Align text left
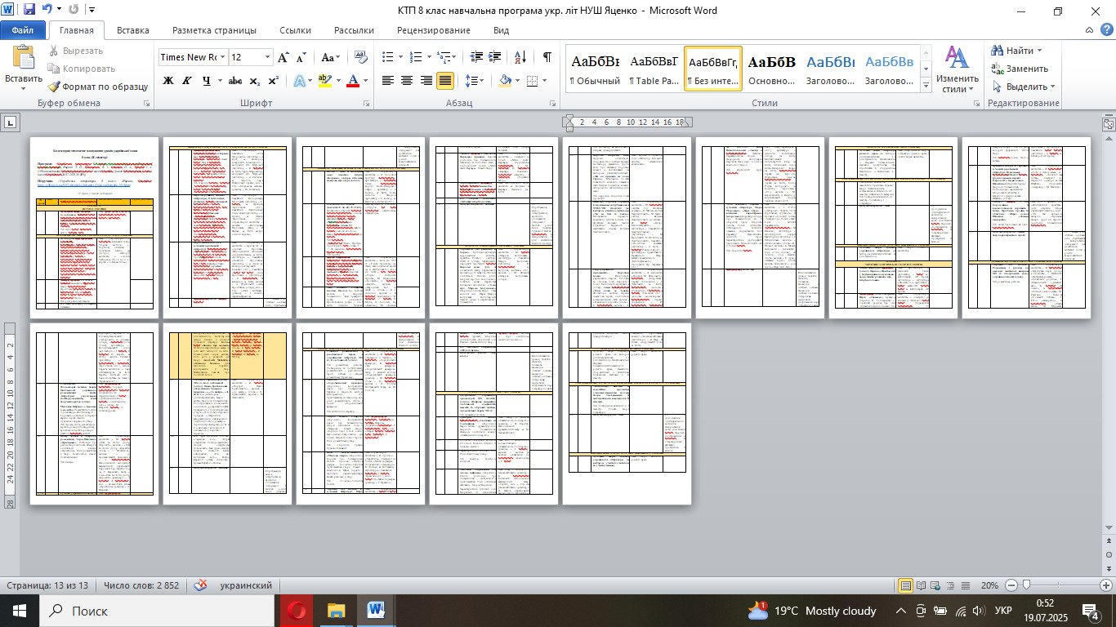This screenshot has height=627, width=1116. point(388,81)
